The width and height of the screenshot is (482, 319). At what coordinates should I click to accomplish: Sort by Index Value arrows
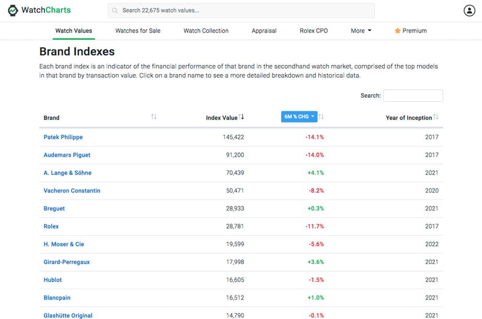(241, 117)
